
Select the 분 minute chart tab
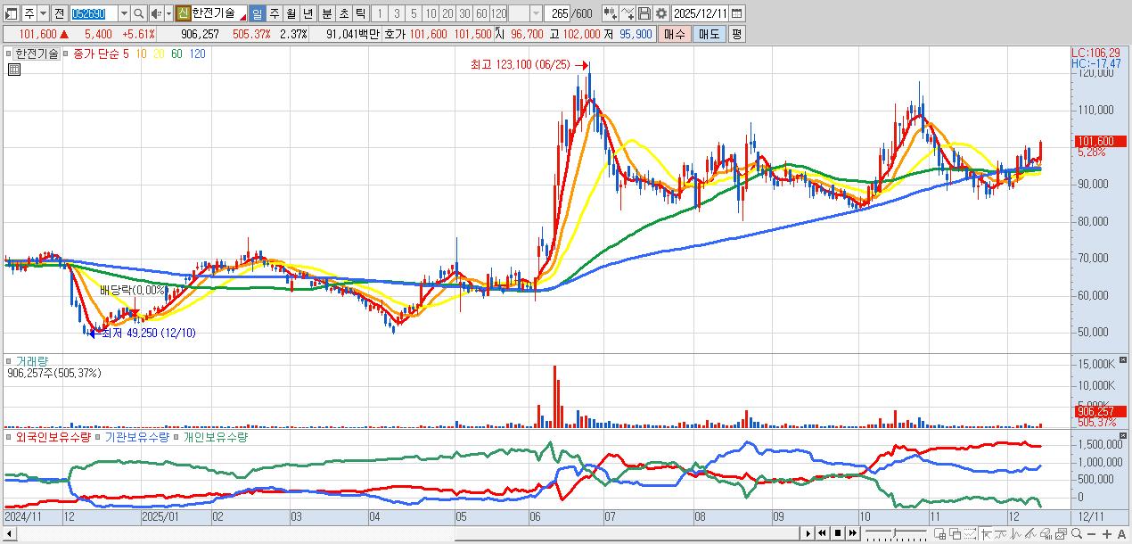pos(326,13)
